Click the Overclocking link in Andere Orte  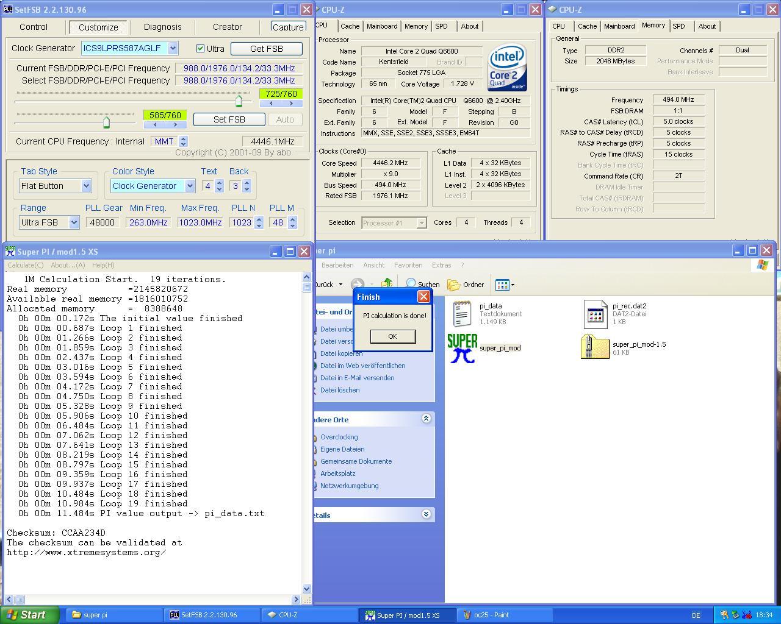click(x=339, y=437)
